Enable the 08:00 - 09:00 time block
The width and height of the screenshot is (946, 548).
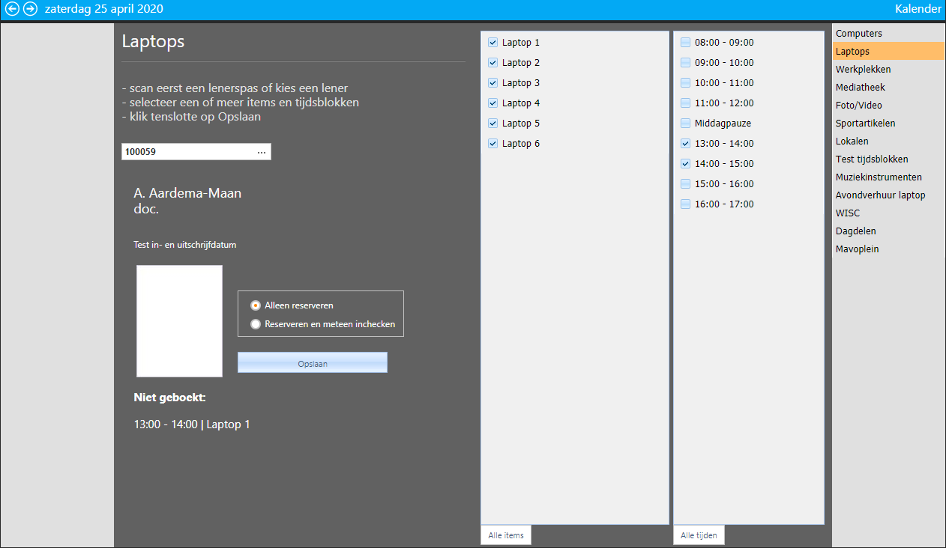pyautogui.click(x=685, y=43)
